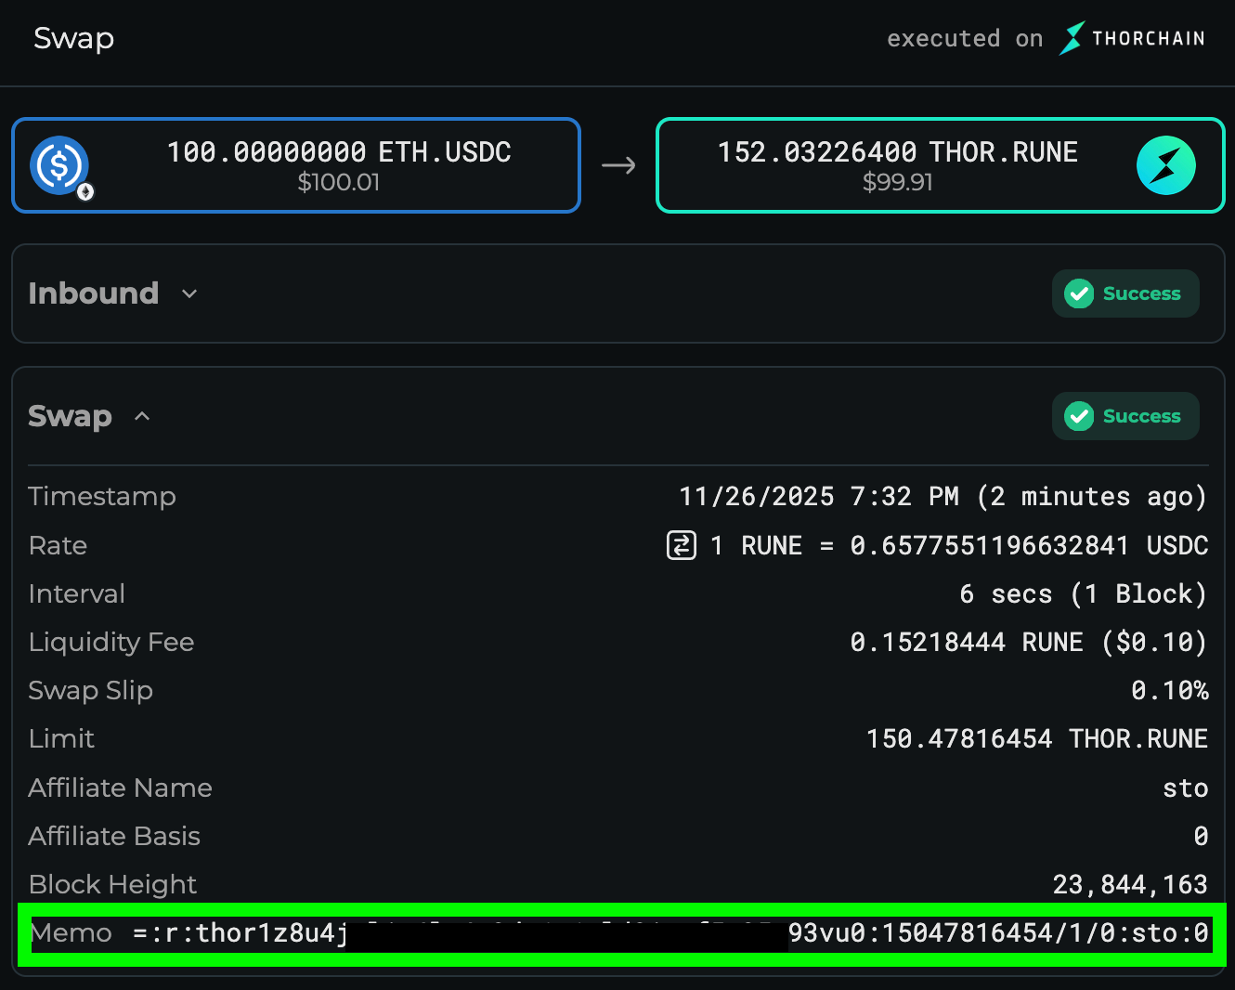Click the block height 23,844,163
The width and height of the screenshot is (1235, 990).
(x=1129, y=884)
